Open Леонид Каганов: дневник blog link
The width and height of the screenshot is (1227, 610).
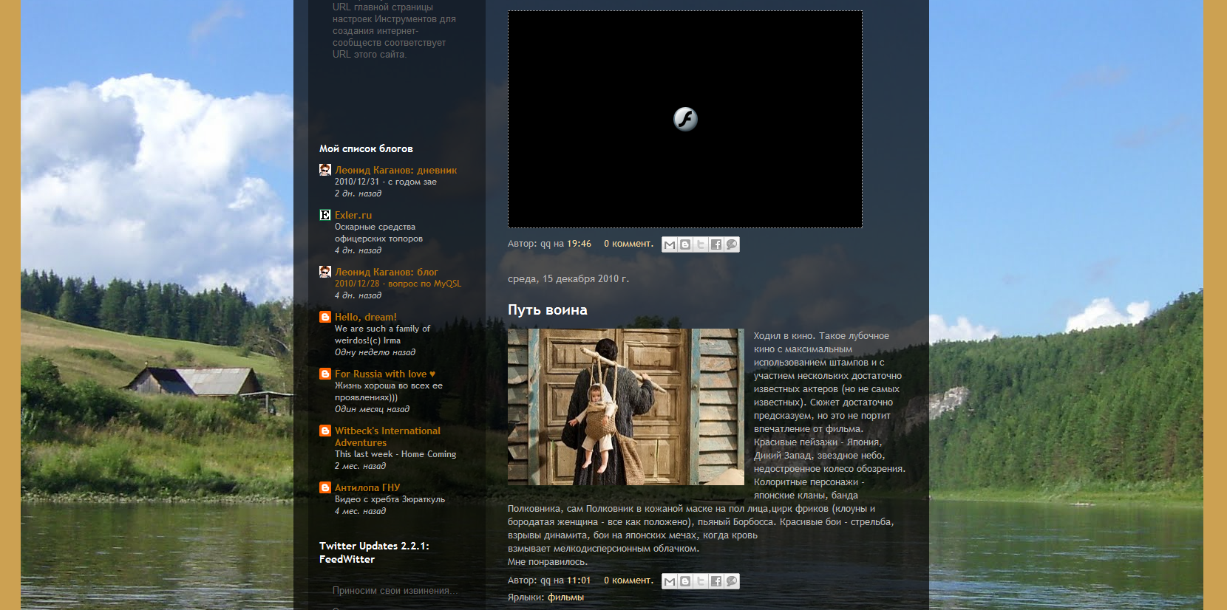point(395,170)
